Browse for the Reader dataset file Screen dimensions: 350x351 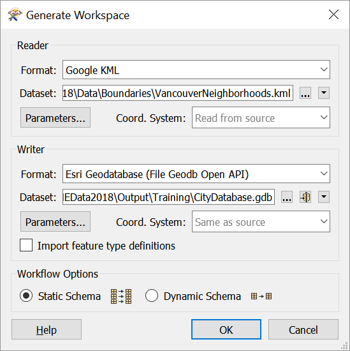(x=305, y=93)
